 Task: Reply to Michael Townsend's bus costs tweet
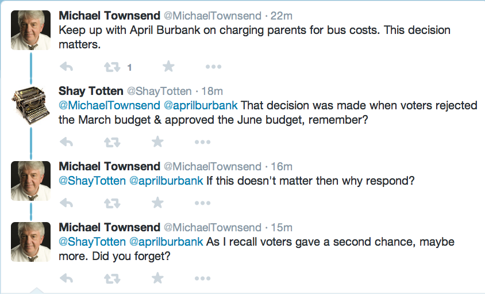point(66,67)
